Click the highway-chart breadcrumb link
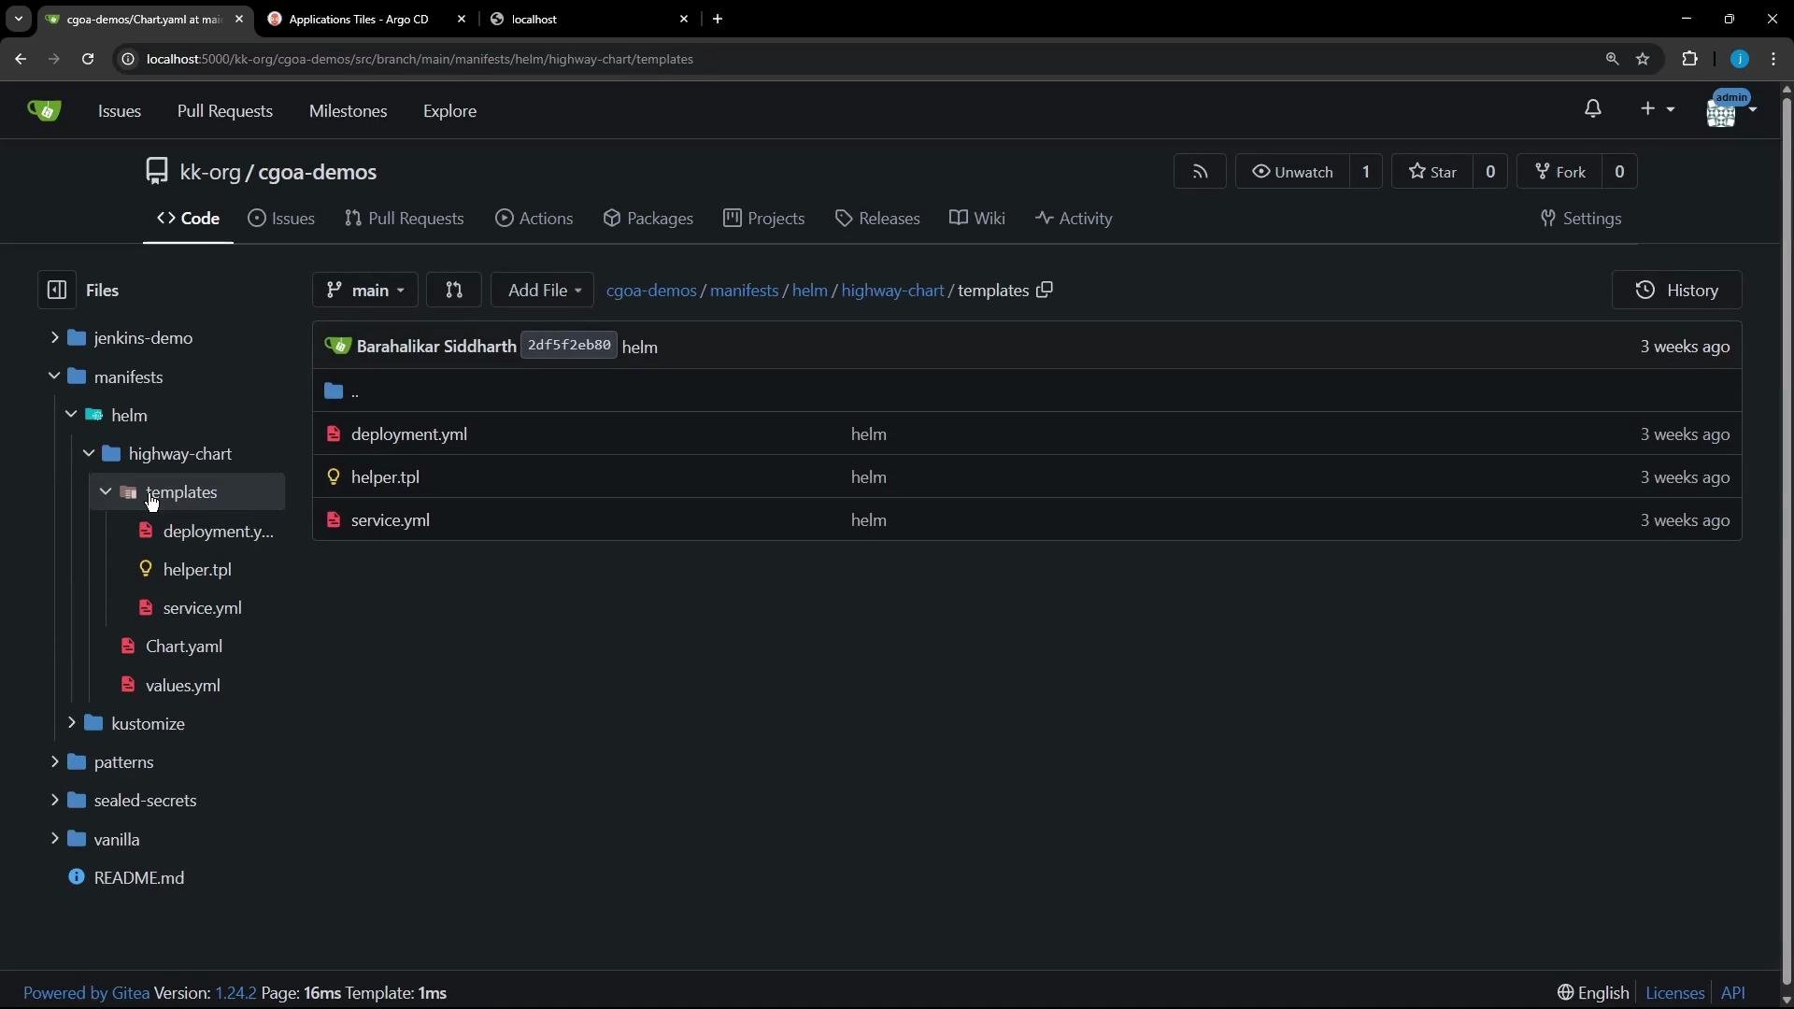 (x=892, y=291)
